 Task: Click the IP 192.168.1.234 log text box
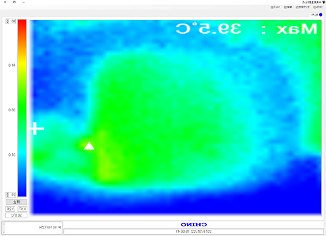(x=32, y=227)
